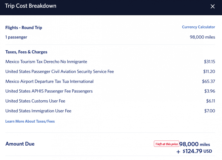Screen dimensions: 222x160
Task: Select the APHIS Passenger Fee row
Action: tap(49, 91)
